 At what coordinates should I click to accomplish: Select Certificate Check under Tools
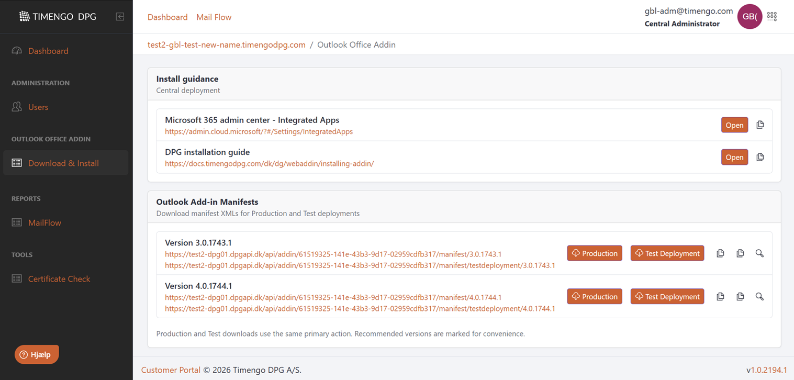point(59,279)
